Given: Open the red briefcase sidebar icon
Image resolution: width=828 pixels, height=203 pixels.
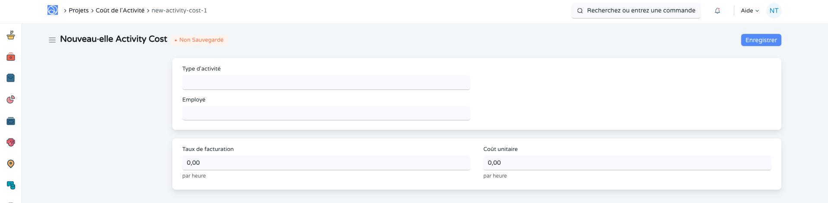Looking at the screenshot, I should tap(11, 57).
